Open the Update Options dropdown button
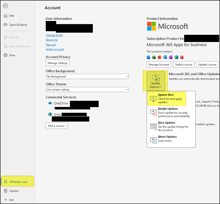Viewport: 220px width, 204px height. click(156, 81)
